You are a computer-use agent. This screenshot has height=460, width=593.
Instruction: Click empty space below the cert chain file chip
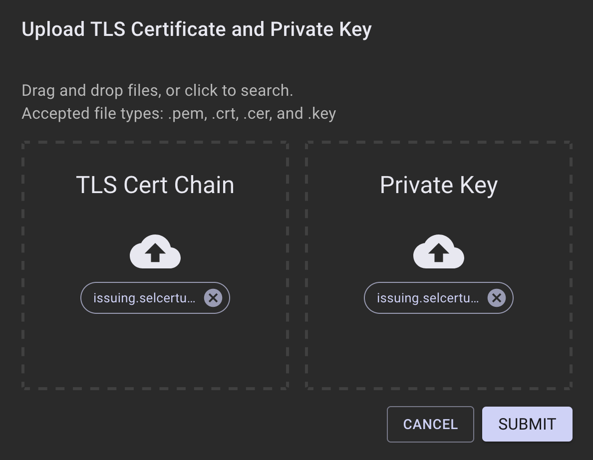[155, 349]
